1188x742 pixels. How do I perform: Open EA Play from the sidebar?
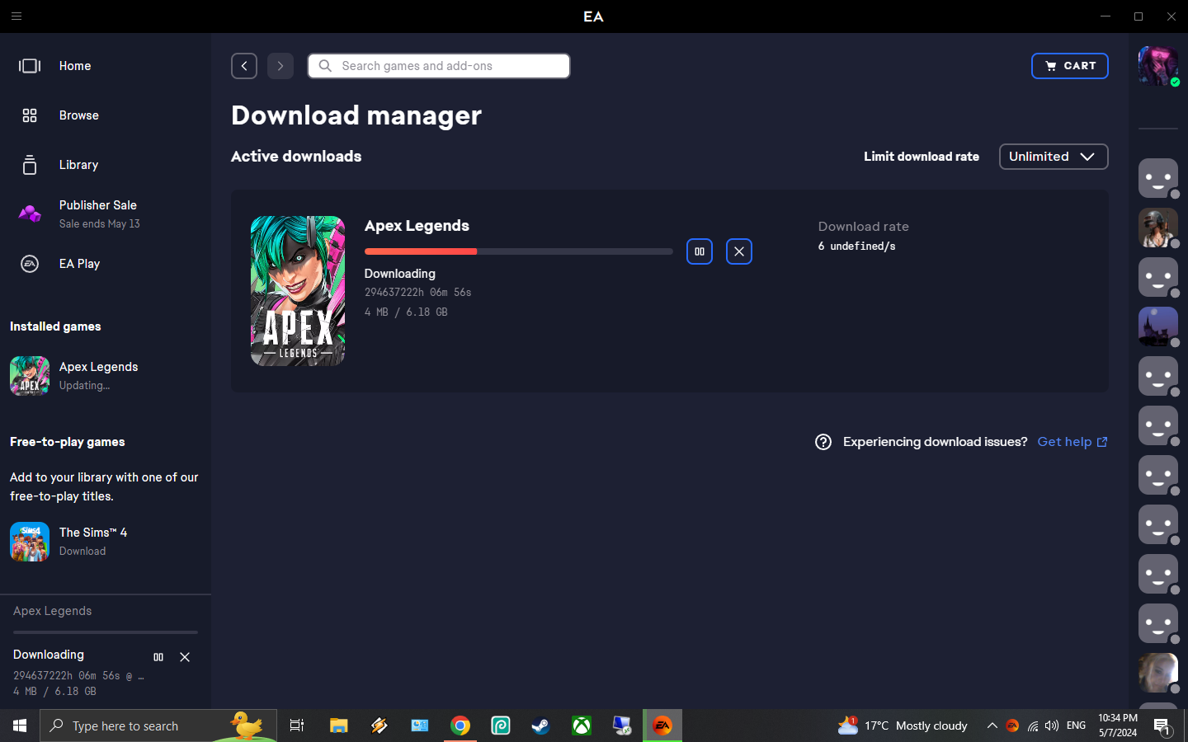coord(79,264)
